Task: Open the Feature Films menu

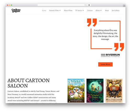Action: 54,10
